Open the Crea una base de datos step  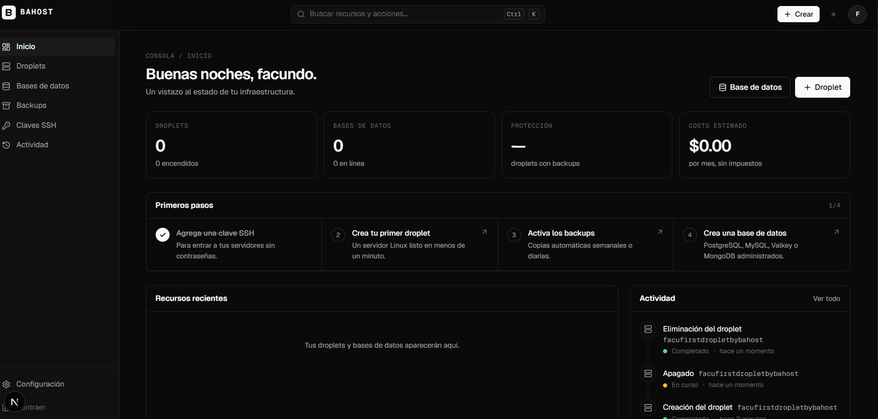point(762,244)
